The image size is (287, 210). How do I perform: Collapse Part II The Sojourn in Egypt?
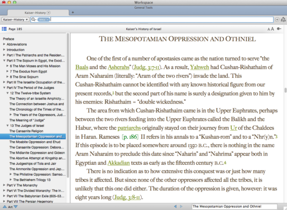tap(4, 61)
